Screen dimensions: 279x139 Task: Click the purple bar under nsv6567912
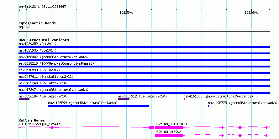(x=124, y=99)
